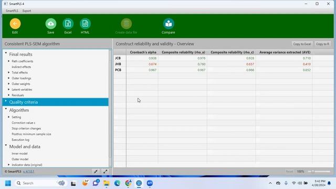This screenshot has width=336, height=189.
Task: Expand the Outer loadings node
Action: 9,78
